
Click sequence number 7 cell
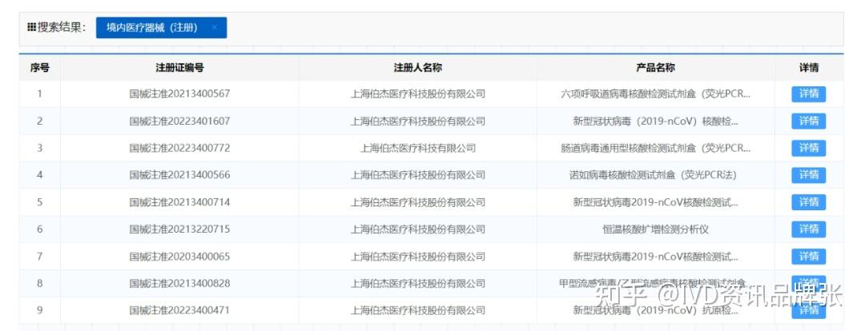click(x=40, y=257)
